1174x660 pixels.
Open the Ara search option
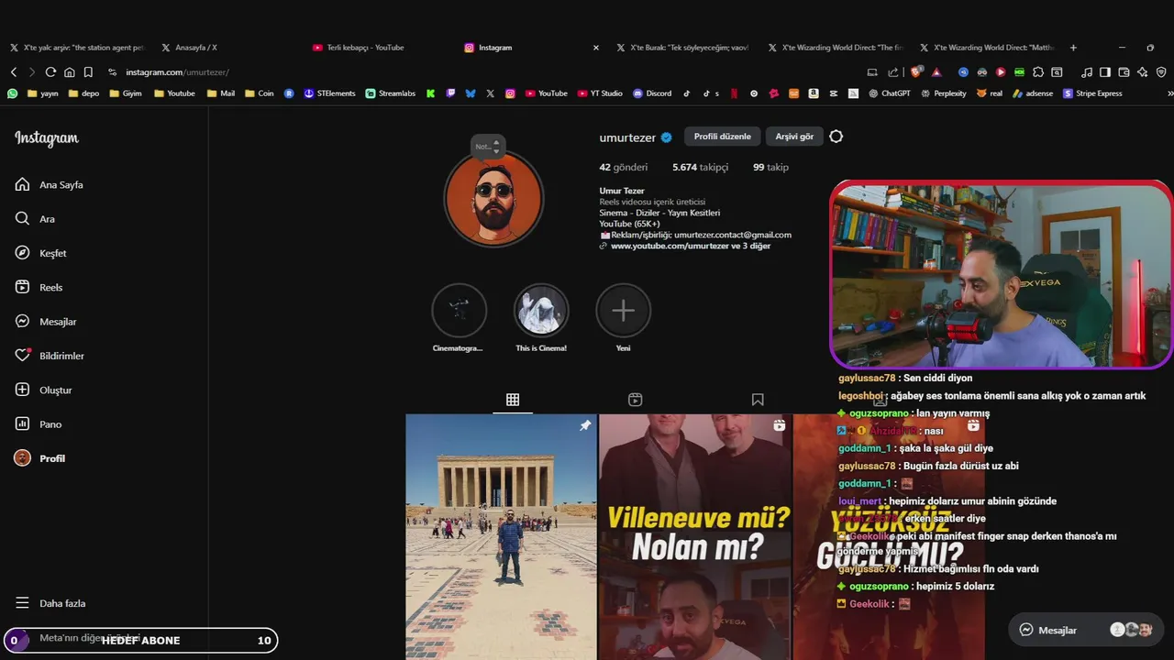[x=36, y=219]
